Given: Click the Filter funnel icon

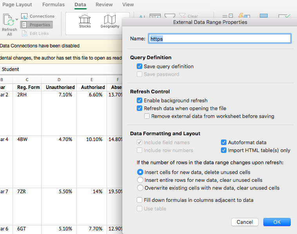Looking at the screenshot, I should tap(169, 16).
